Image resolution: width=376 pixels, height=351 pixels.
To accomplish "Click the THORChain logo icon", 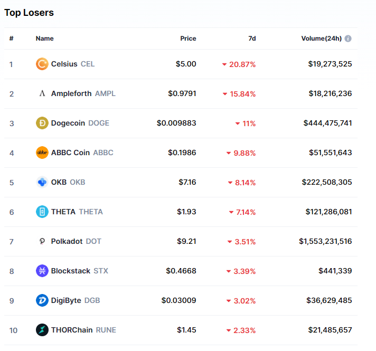I will (x=42, y=330).
